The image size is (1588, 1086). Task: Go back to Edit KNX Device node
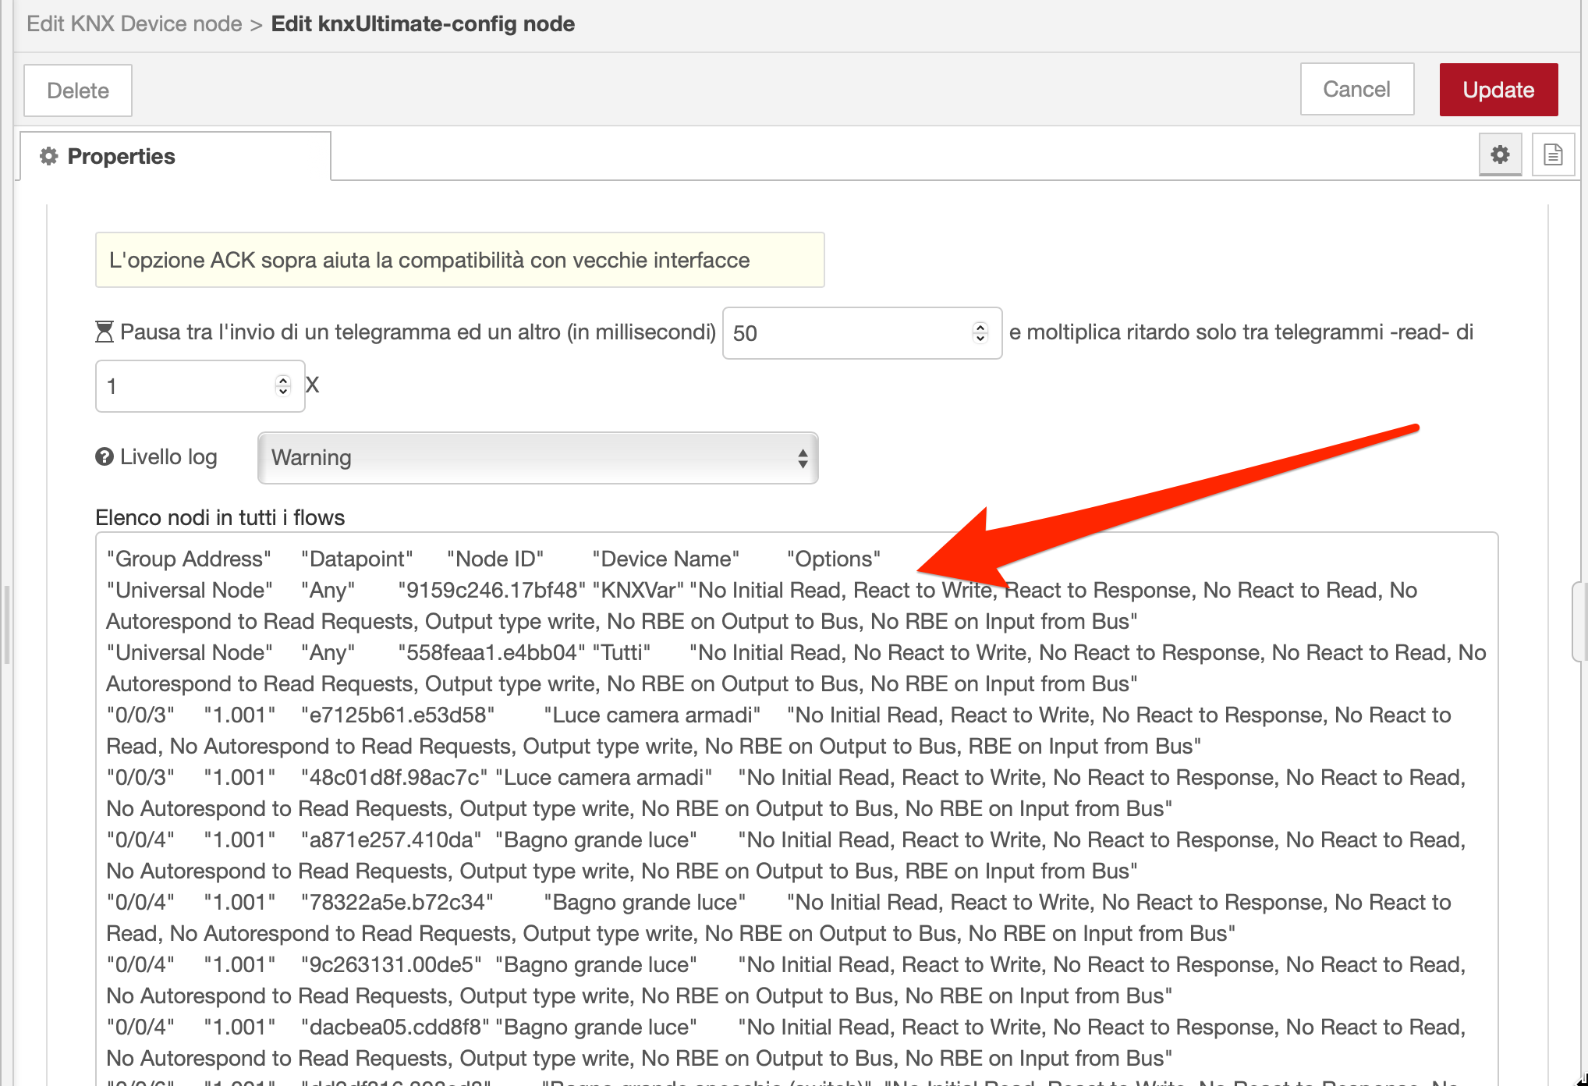click(x=134, y=23)
